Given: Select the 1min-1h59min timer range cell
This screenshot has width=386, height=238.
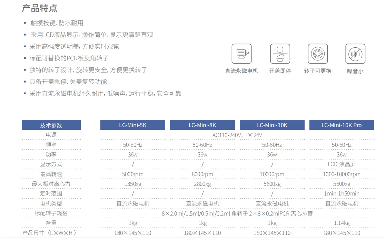Looking at the screenshot, I should 342,193.
